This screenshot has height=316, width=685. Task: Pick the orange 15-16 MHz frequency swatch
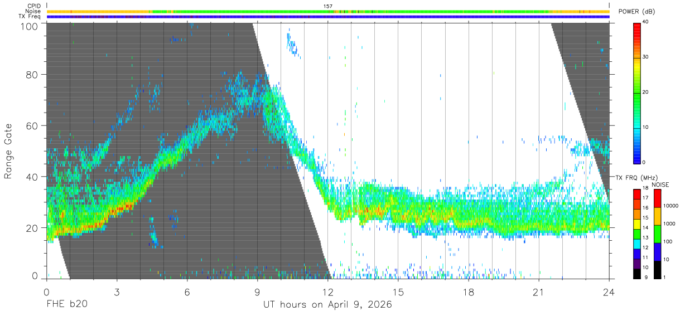[x=636, y=213]
